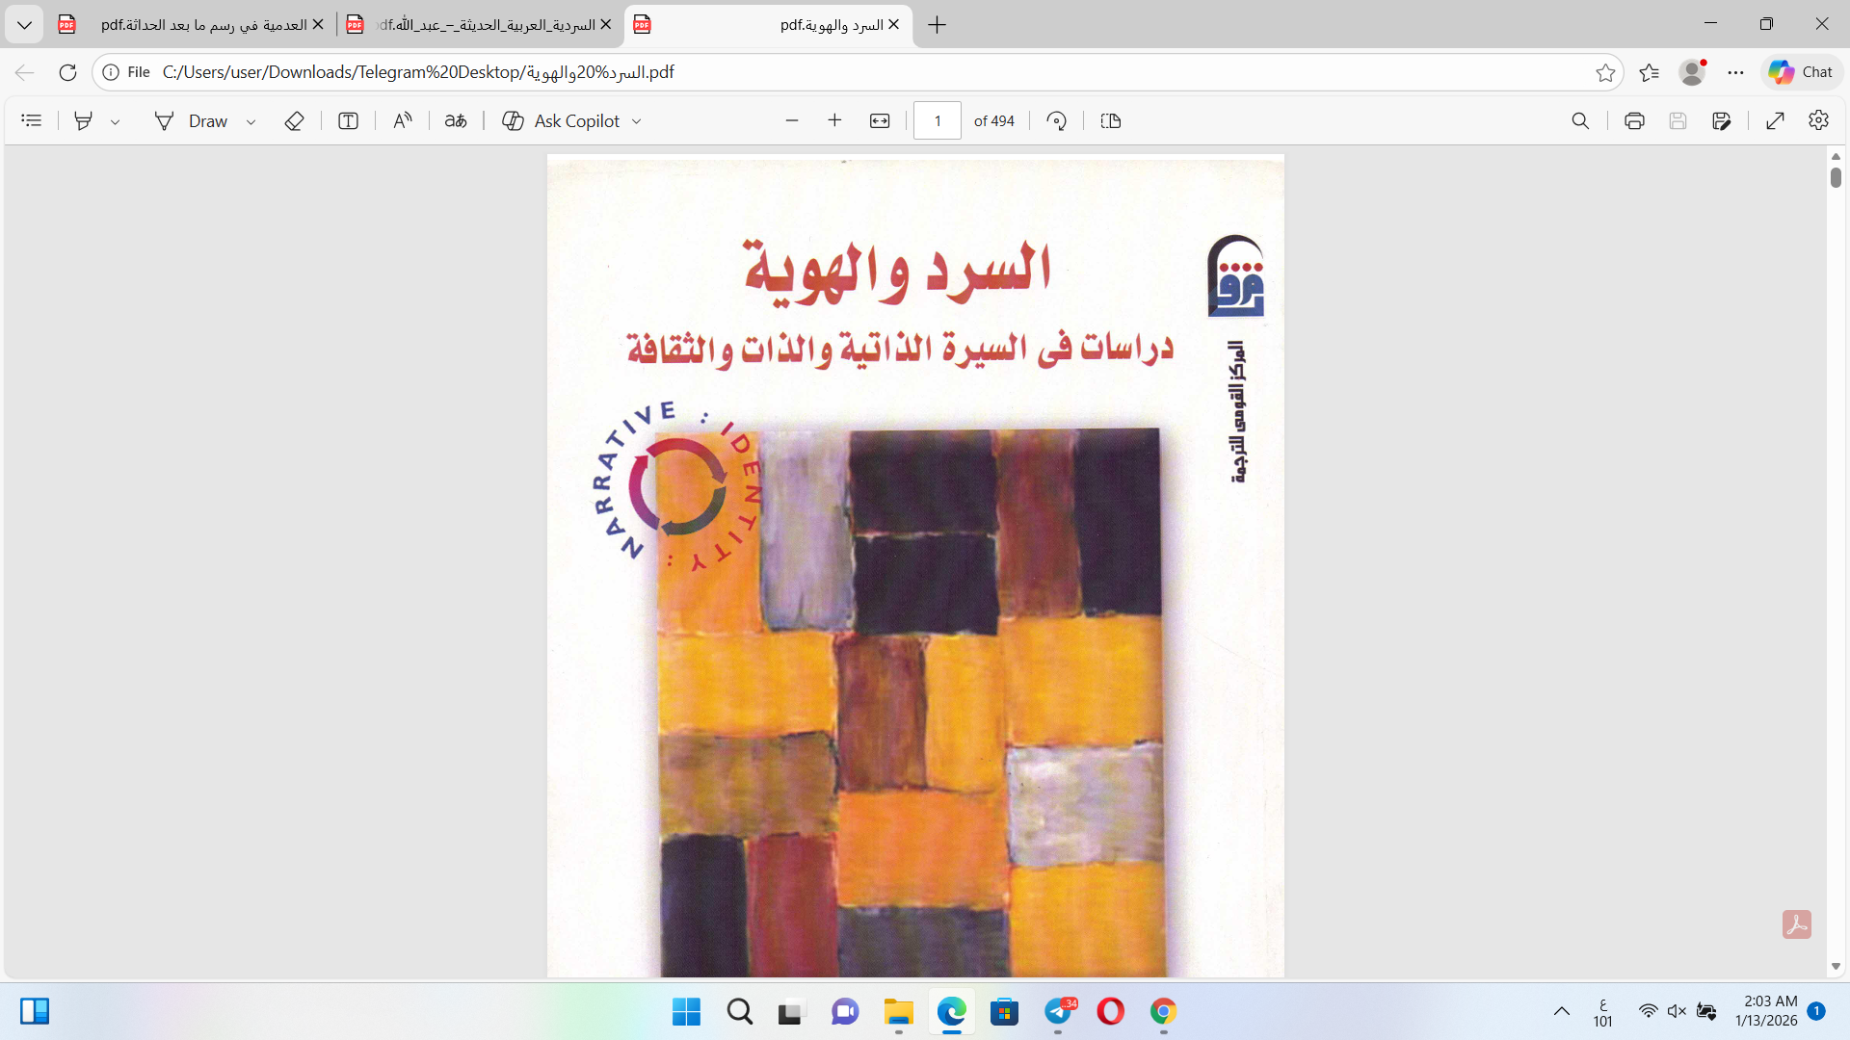Enter full screen mode

pos(1776,120)
